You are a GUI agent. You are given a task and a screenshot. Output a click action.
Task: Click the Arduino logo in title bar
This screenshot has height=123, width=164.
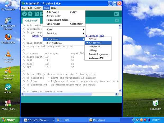coord(23,3)
